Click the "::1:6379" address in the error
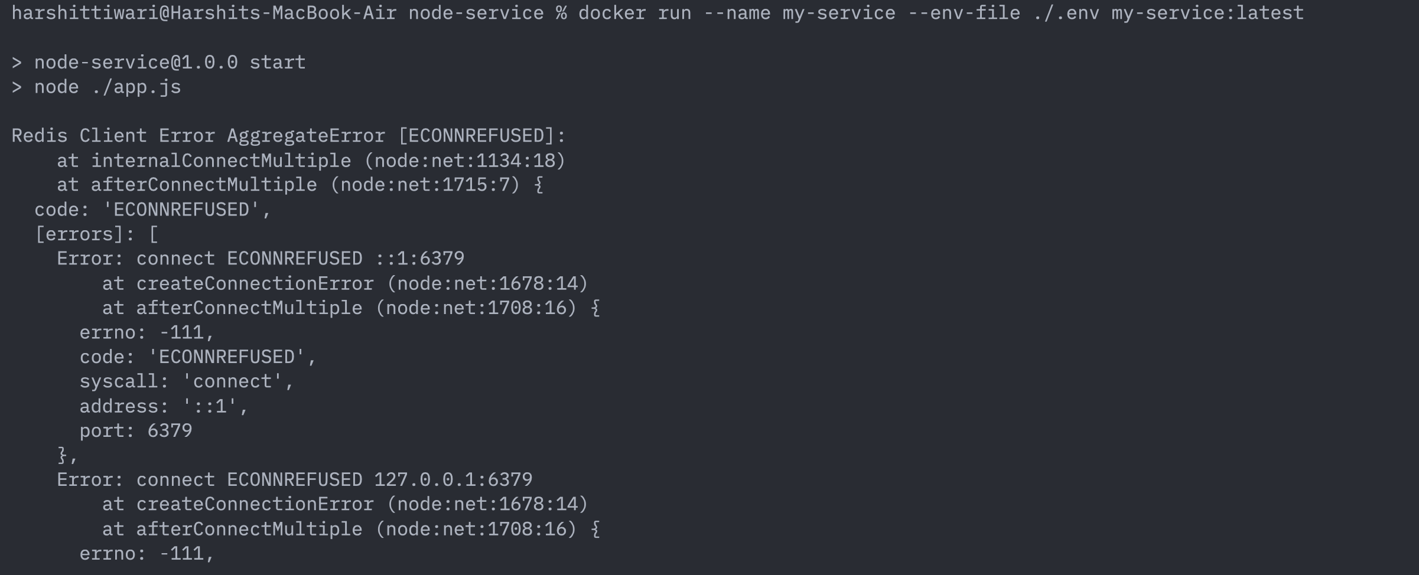Screen dimensions: 1419x575 coord(419,259)
